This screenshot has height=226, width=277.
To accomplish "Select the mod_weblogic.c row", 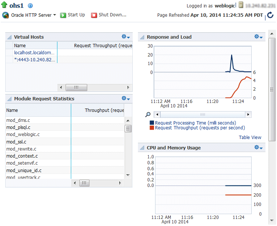I will (65, 135).
